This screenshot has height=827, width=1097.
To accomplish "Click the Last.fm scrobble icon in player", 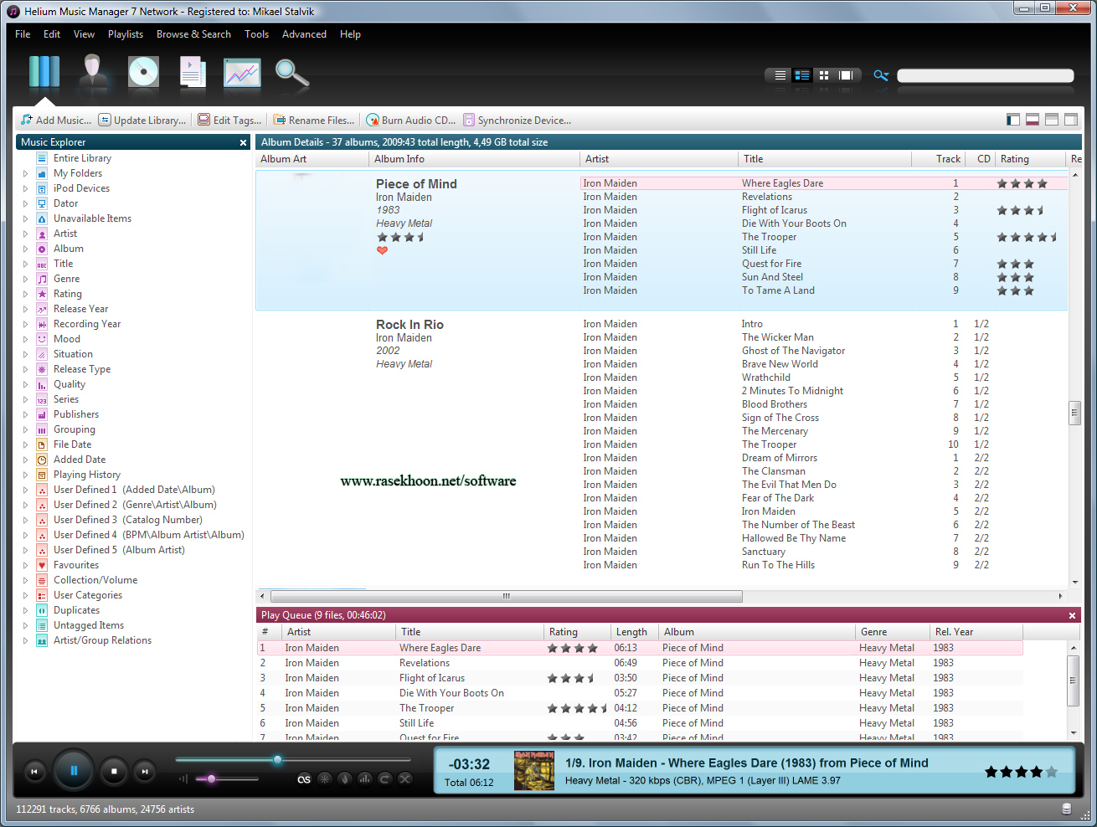I will pos(304,779).
